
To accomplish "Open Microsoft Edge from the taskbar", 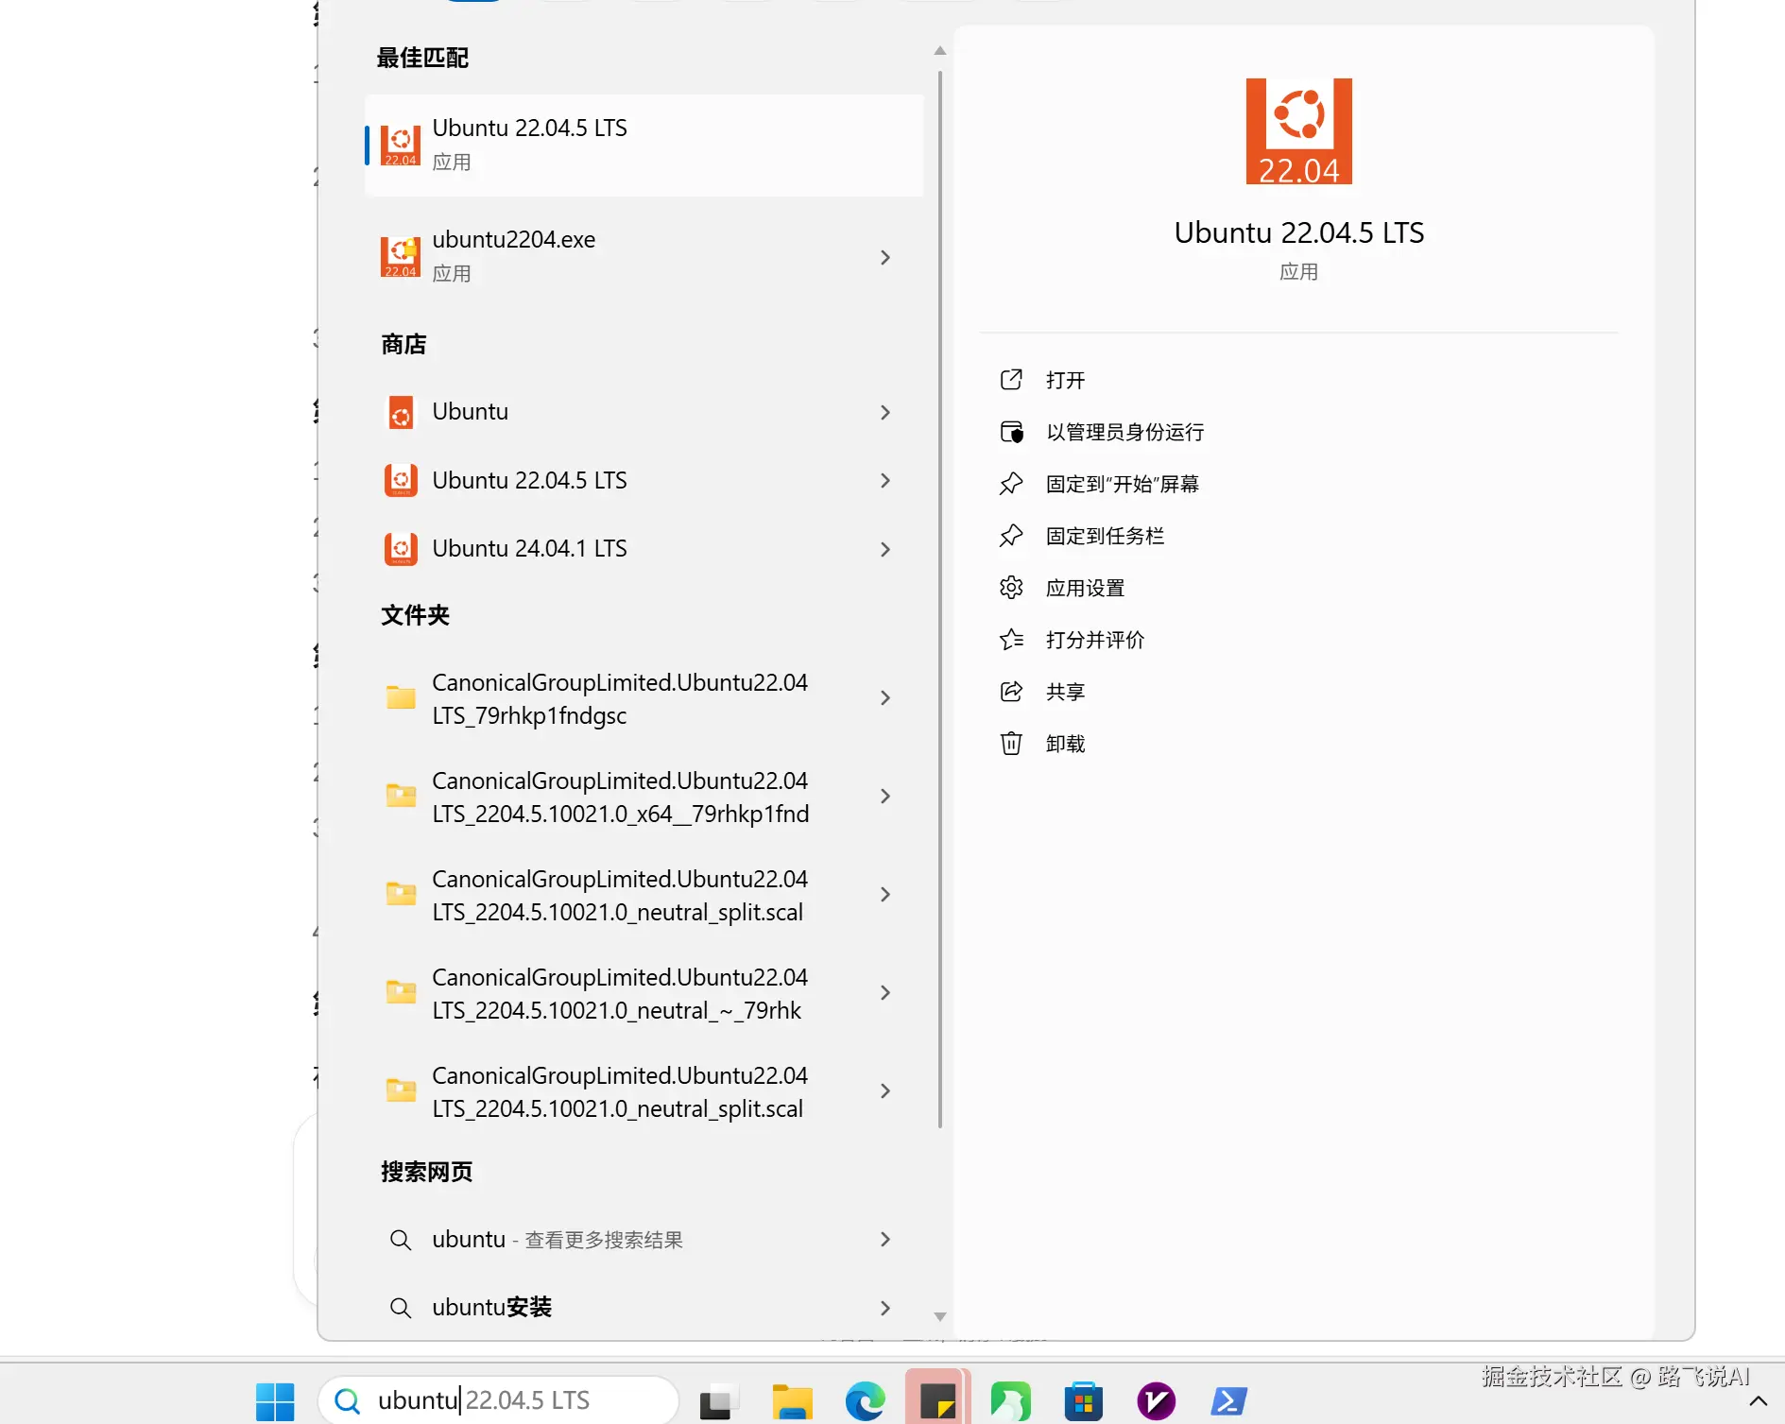I will (865, 1400).
